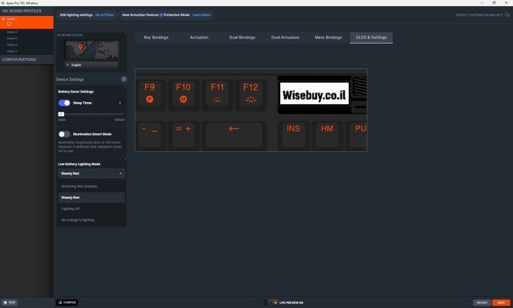513x308 pixels.
Task: Open Product Information and Help icon
Action: [x=507, y=15]
